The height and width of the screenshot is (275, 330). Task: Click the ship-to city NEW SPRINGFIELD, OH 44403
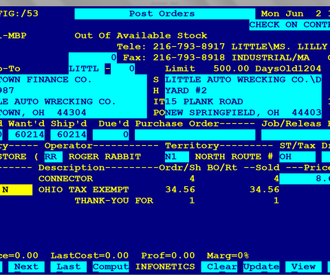(243, 113)
